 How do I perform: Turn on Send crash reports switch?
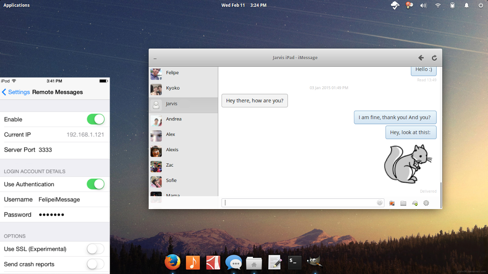tap(95, 264)
